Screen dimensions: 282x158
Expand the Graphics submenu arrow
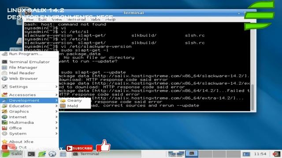click(56, 111)
